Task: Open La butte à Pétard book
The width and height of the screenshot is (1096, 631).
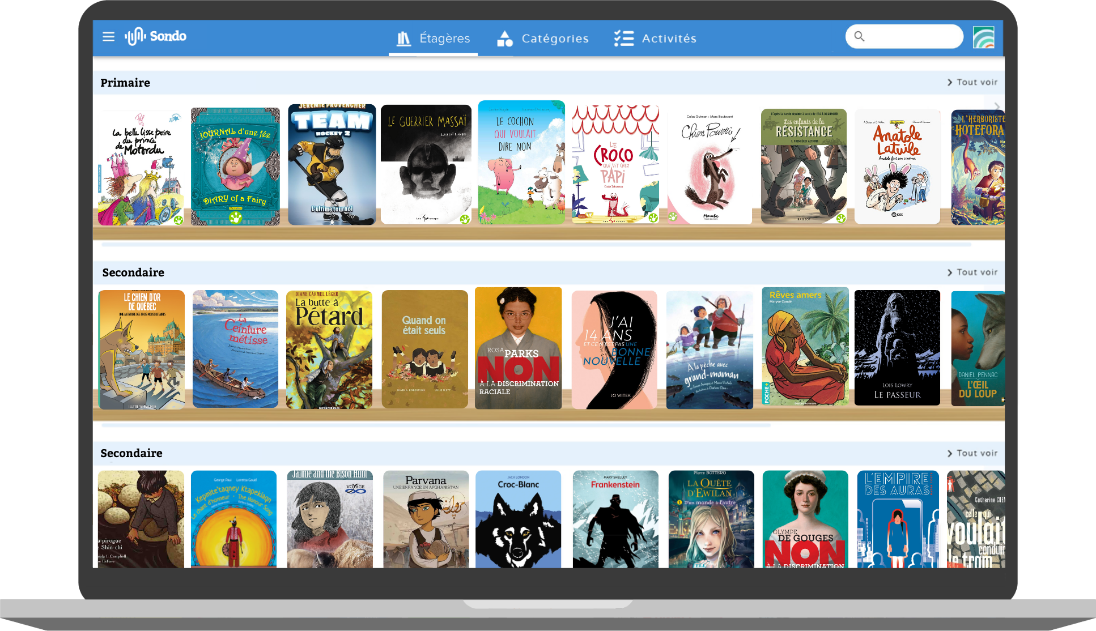Action: 329,349
